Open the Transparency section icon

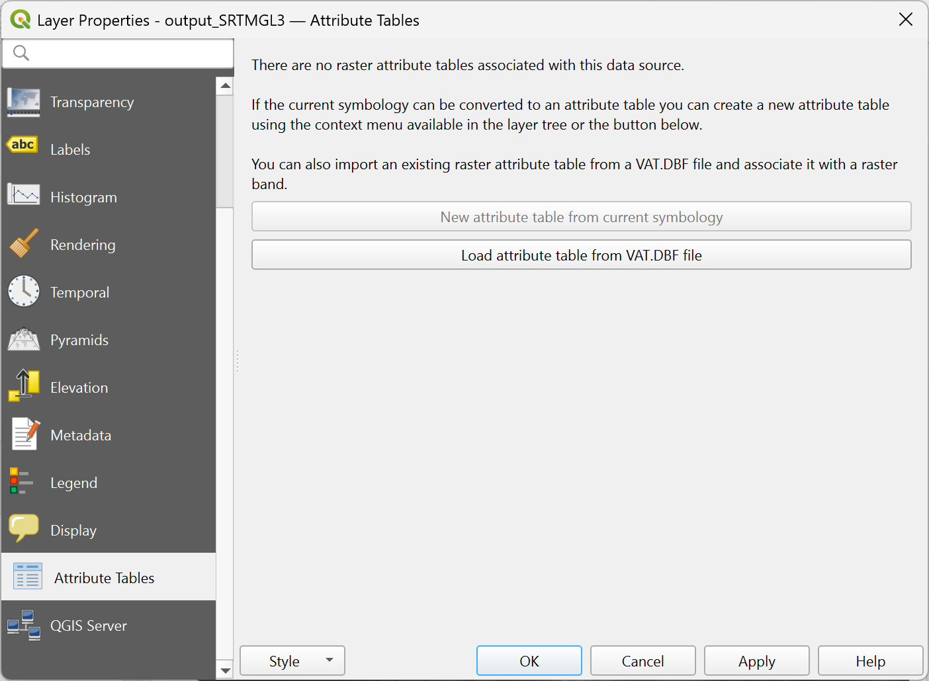tap(24, 102)
